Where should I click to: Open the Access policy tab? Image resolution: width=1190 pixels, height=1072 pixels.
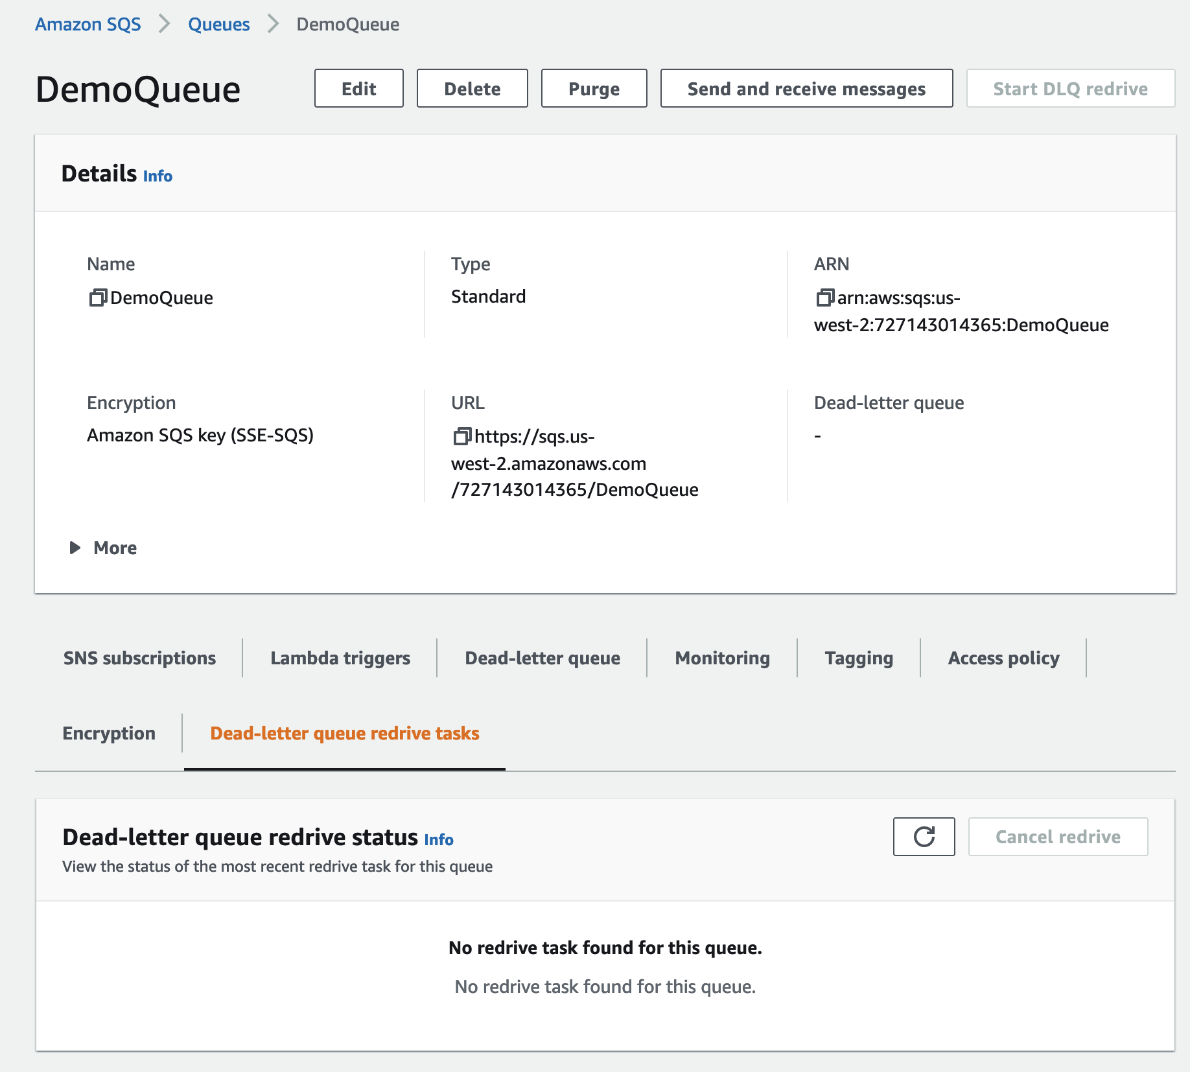[1003, 658]
